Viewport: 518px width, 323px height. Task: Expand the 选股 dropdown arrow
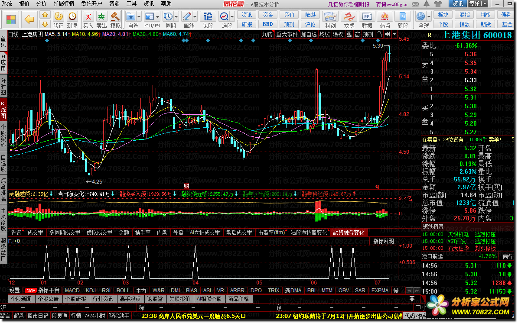(233, 16)
